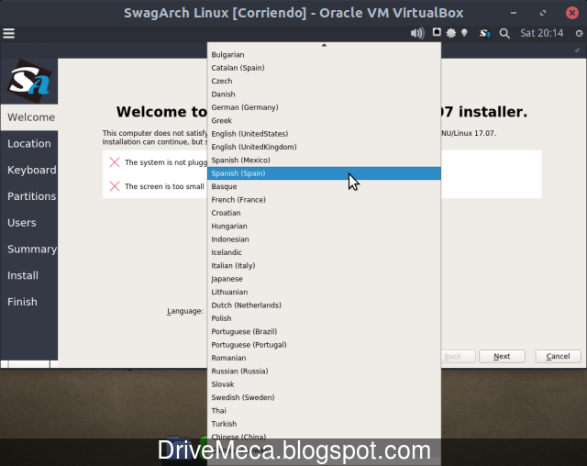Select Swedish (Sweden) option
Image resolution: width=587 pixels, height=466 pixels.
[x=324, y=397]
